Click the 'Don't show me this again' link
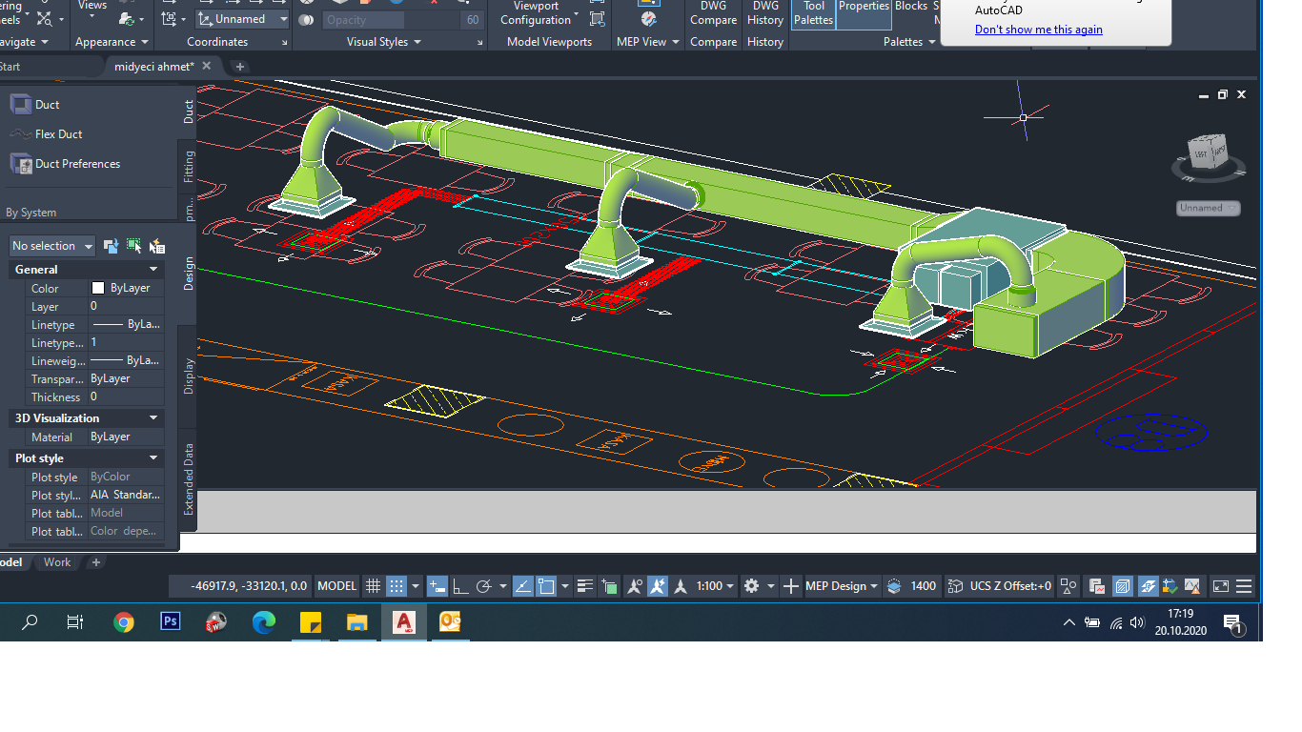The height and width of the screenshot is (732, 1302). [1038, 30]
